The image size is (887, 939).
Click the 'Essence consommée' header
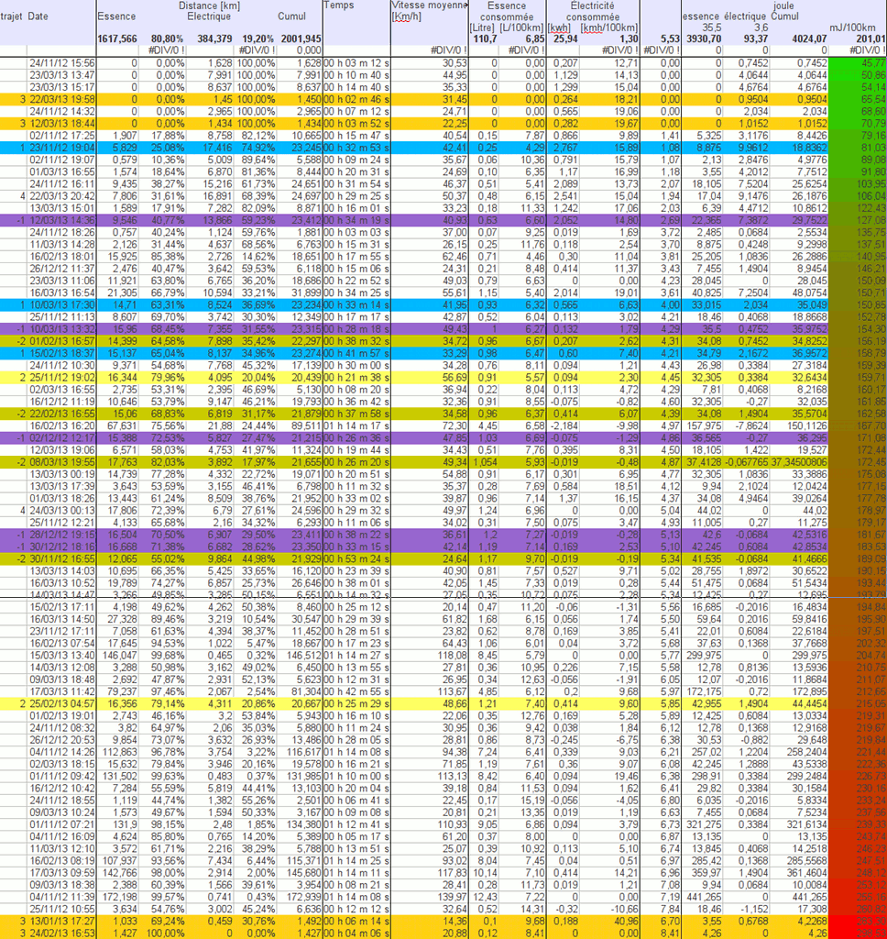point(507,11)
